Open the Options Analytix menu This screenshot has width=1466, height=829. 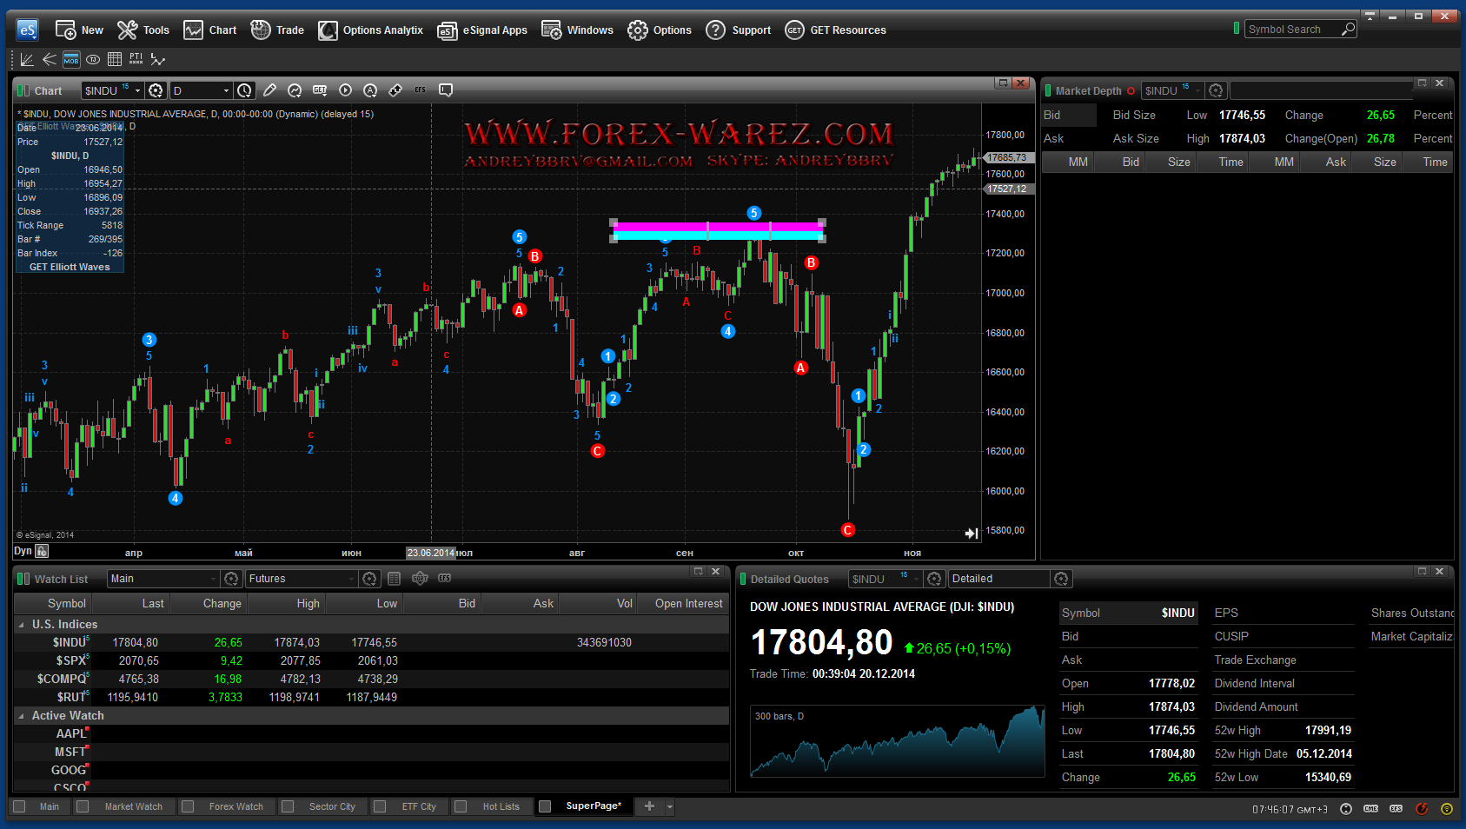click(x=371, y=30)
